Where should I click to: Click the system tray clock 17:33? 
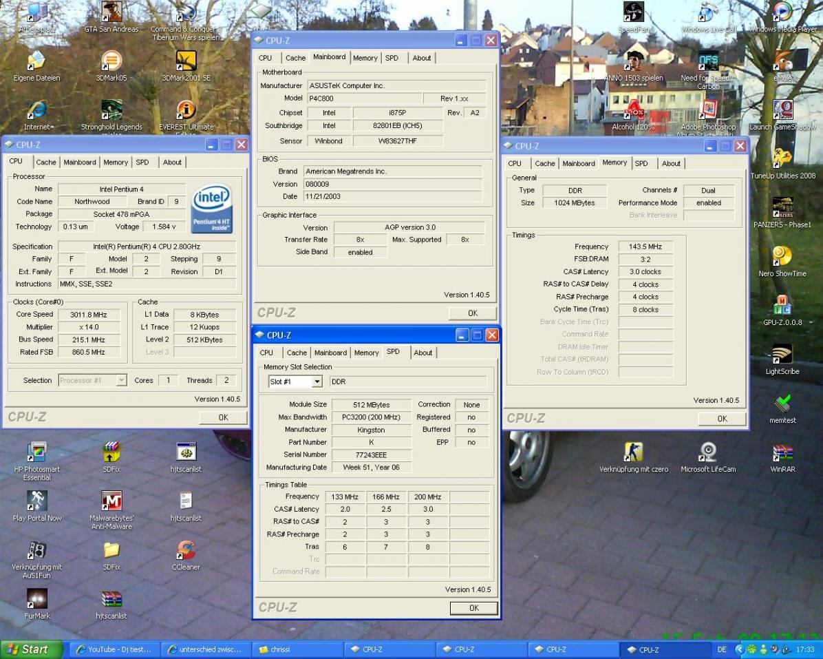pyautogui.click(x=806, y=649)
